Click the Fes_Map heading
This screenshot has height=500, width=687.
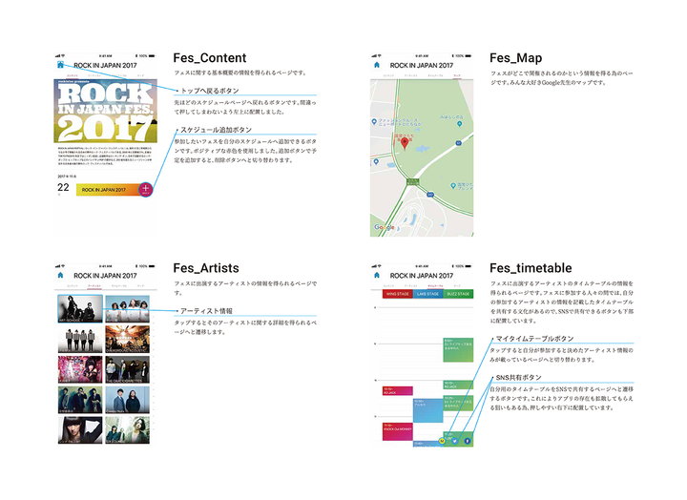point(515,58)
